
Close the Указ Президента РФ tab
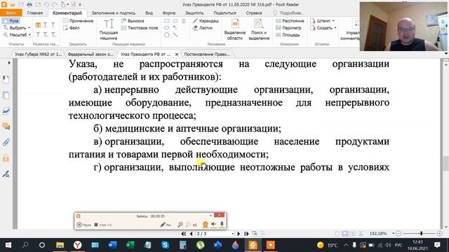(x=177, y=54)
